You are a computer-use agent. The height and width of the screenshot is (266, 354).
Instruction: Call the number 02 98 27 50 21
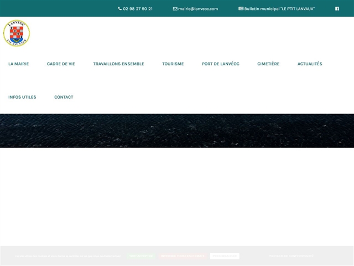(x=138, y=9)
